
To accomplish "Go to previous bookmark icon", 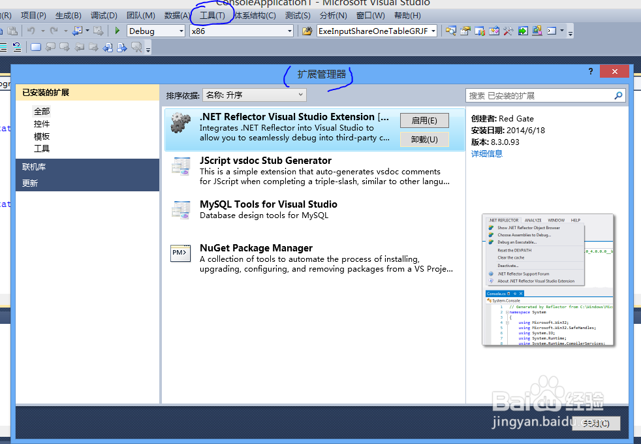I will (50, 48).
